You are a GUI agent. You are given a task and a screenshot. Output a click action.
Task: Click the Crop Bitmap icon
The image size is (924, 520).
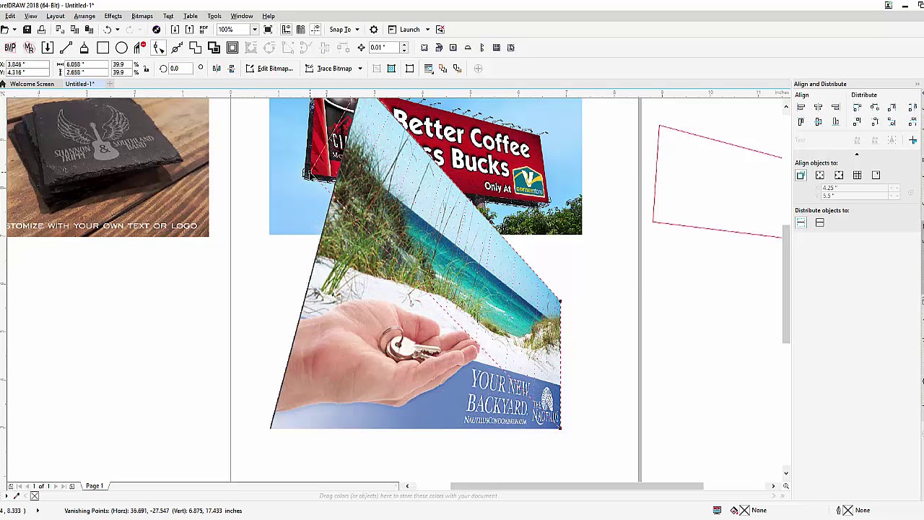[x=409, y=69]
